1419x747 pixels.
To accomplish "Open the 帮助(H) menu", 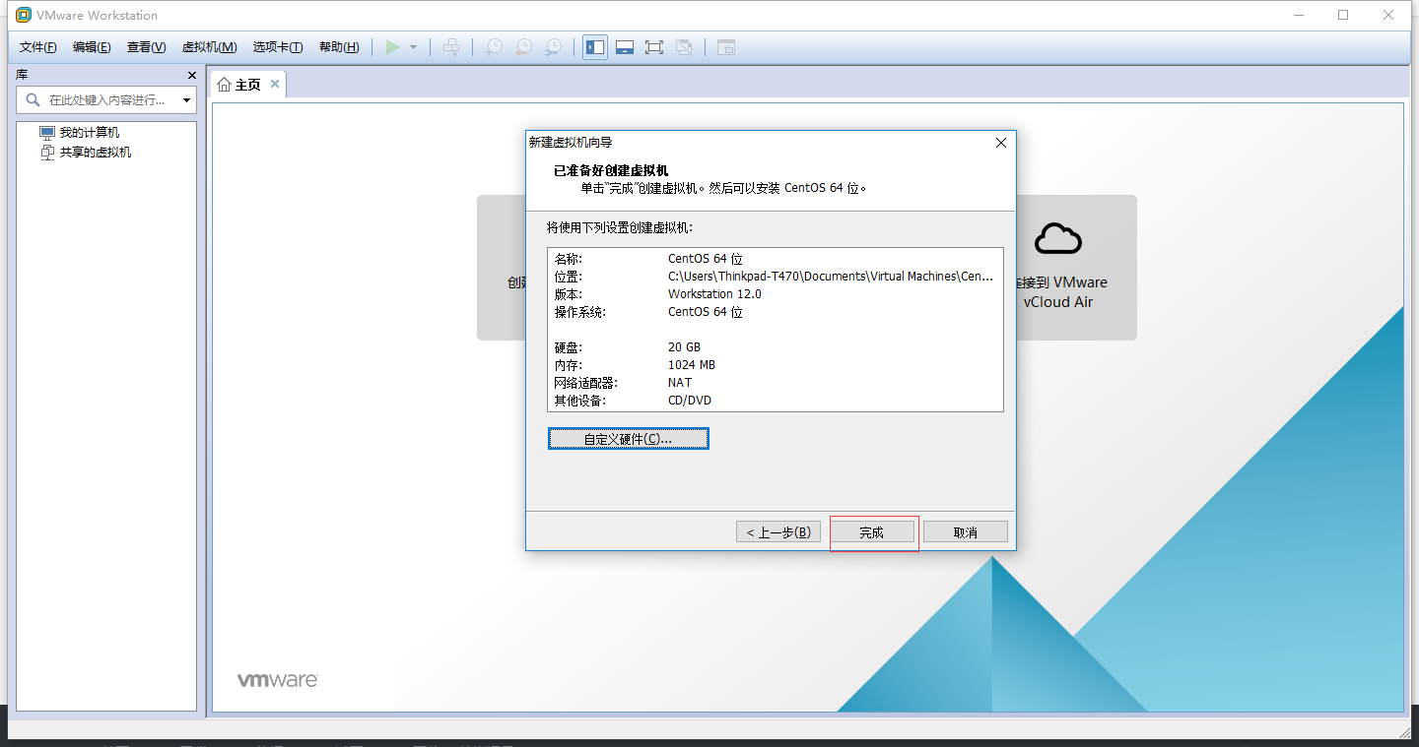I will pos(339,47).
